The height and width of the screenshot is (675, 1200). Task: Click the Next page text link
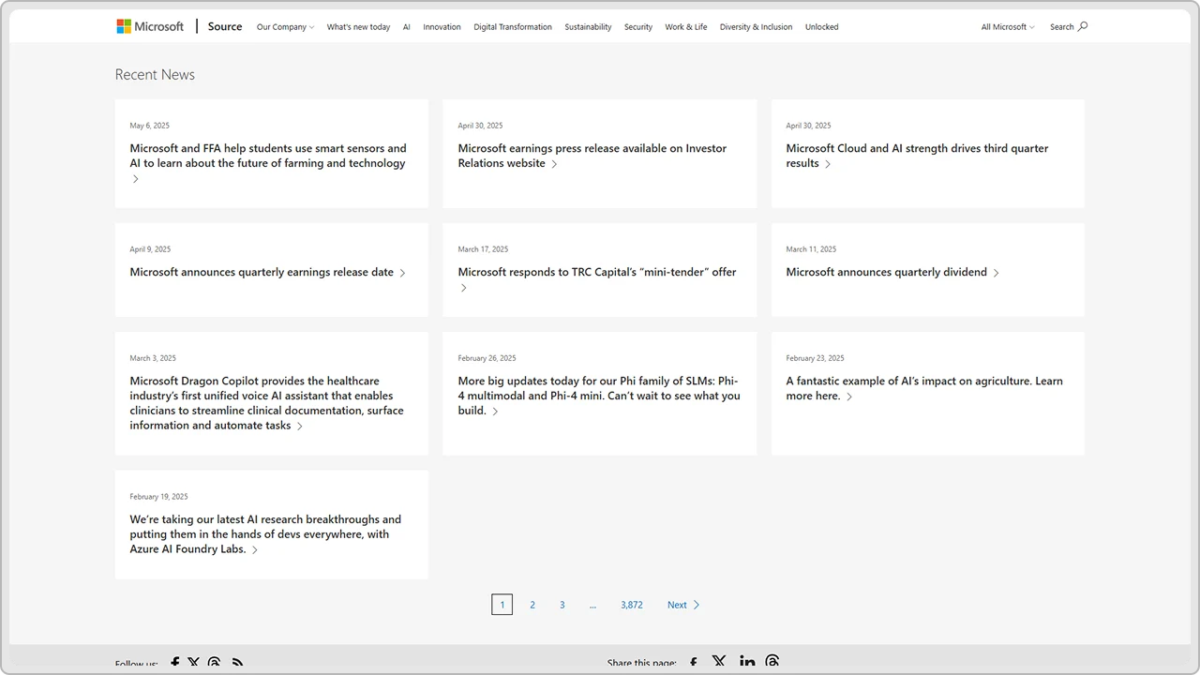coord(677,605)
